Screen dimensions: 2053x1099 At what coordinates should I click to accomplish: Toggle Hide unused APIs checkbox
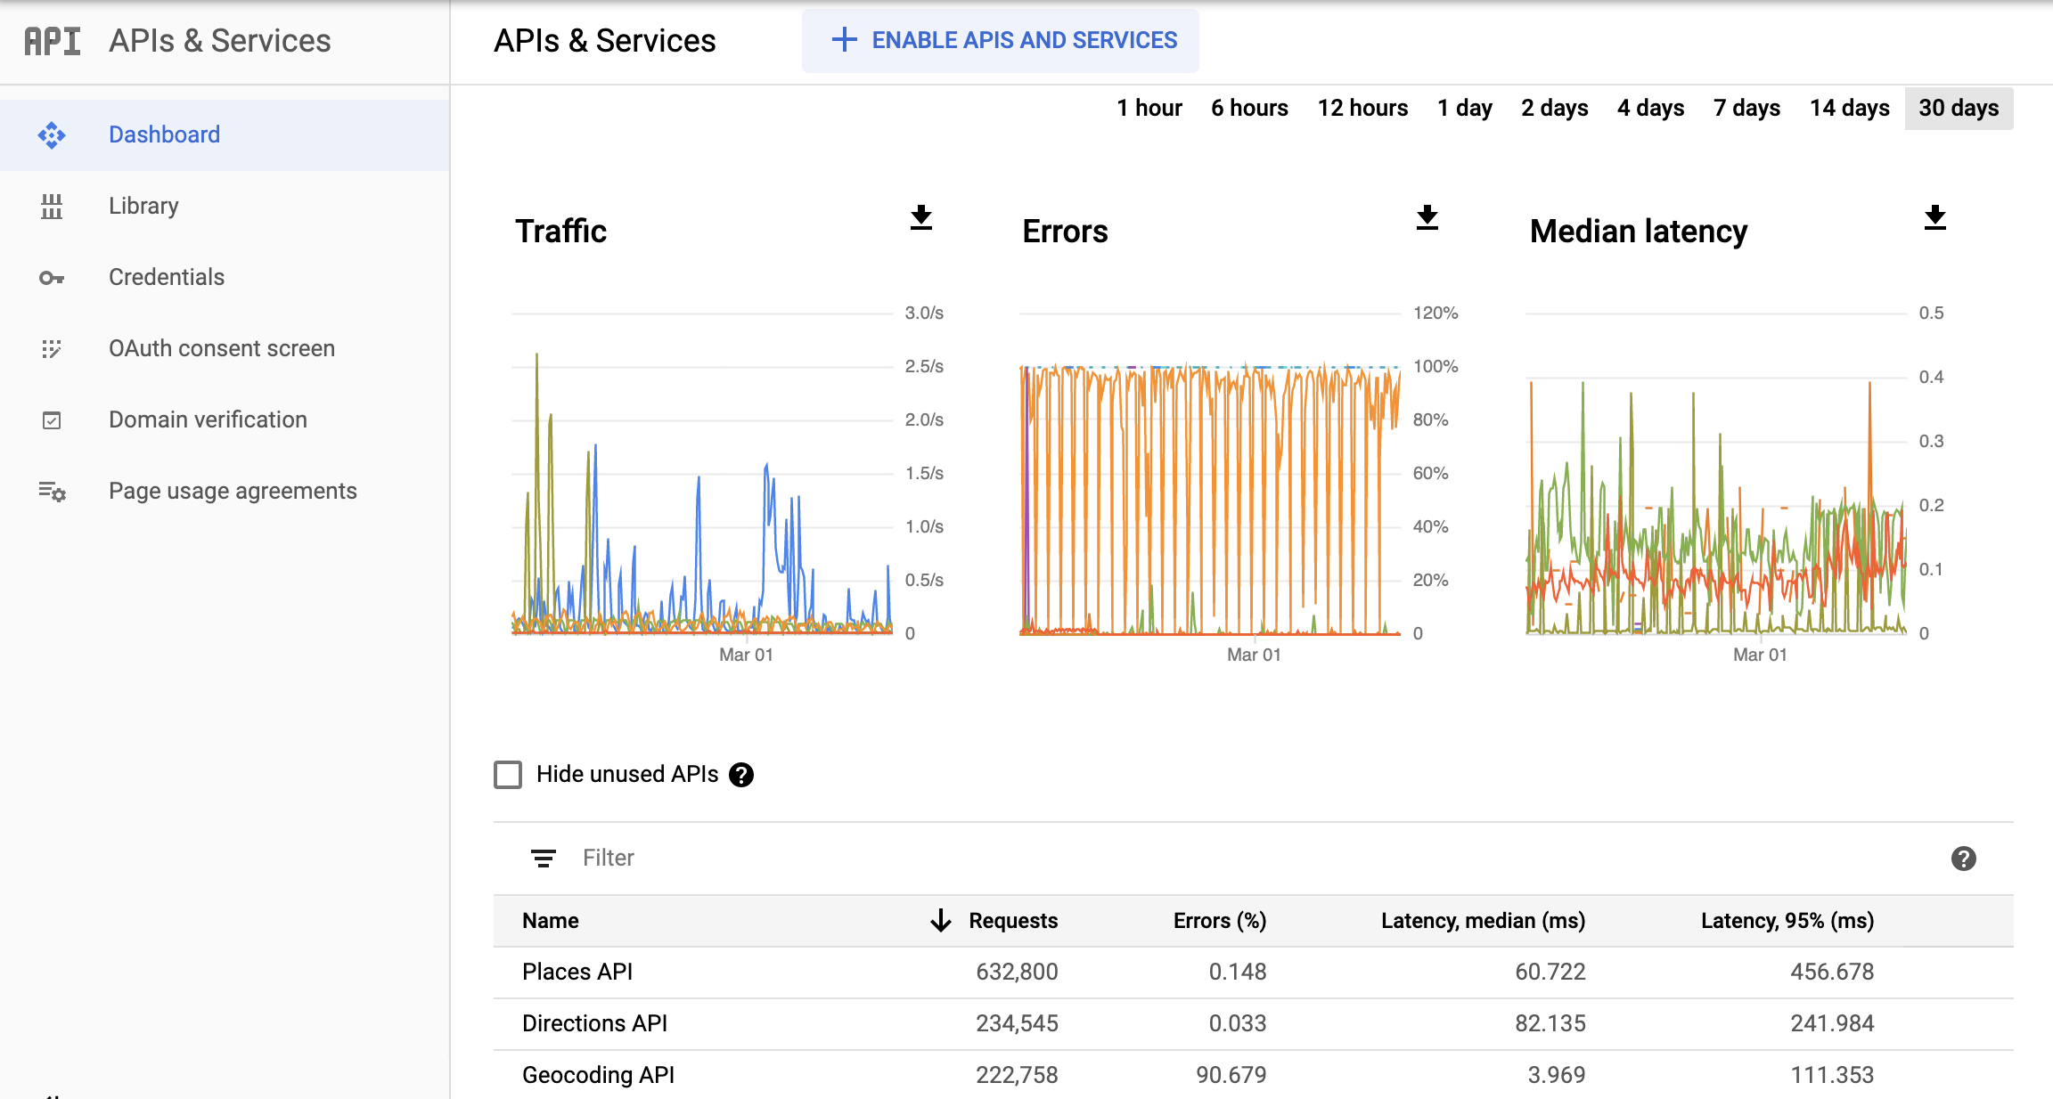click(x=509, y=775)
